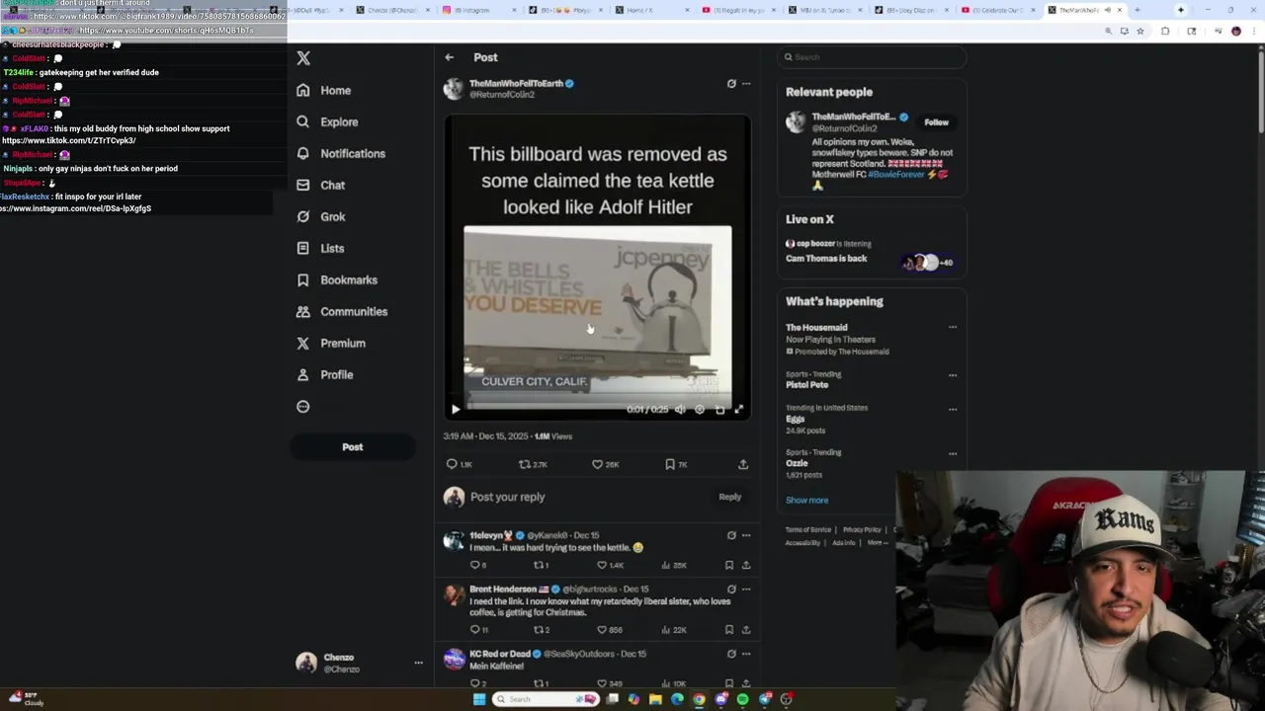Image resolution: width=1265 pixels, height=711 pixels.
Task: Open a new browser tab
Action: [x=1137, y=10]
